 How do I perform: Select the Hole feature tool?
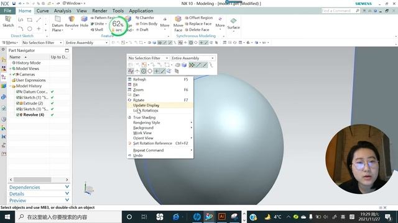[84, 22]
